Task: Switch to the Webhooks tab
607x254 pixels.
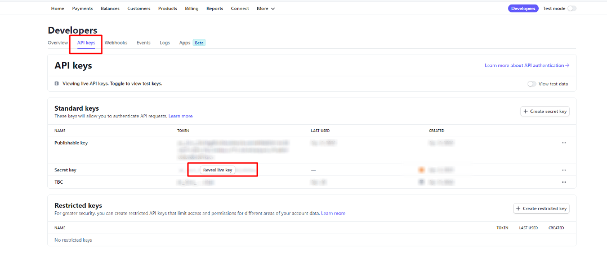Action: point(116,43)
